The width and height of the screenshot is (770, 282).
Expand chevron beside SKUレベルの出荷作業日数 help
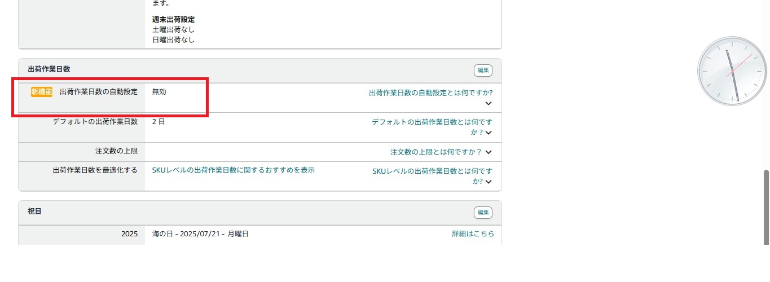pos(489,182)
